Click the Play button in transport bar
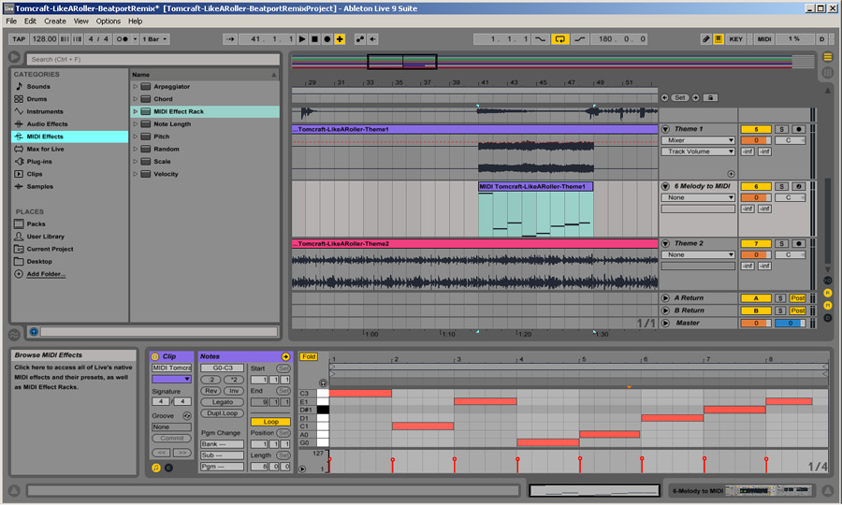This screenshot has height=505, width=842. [x=302, y=39]
